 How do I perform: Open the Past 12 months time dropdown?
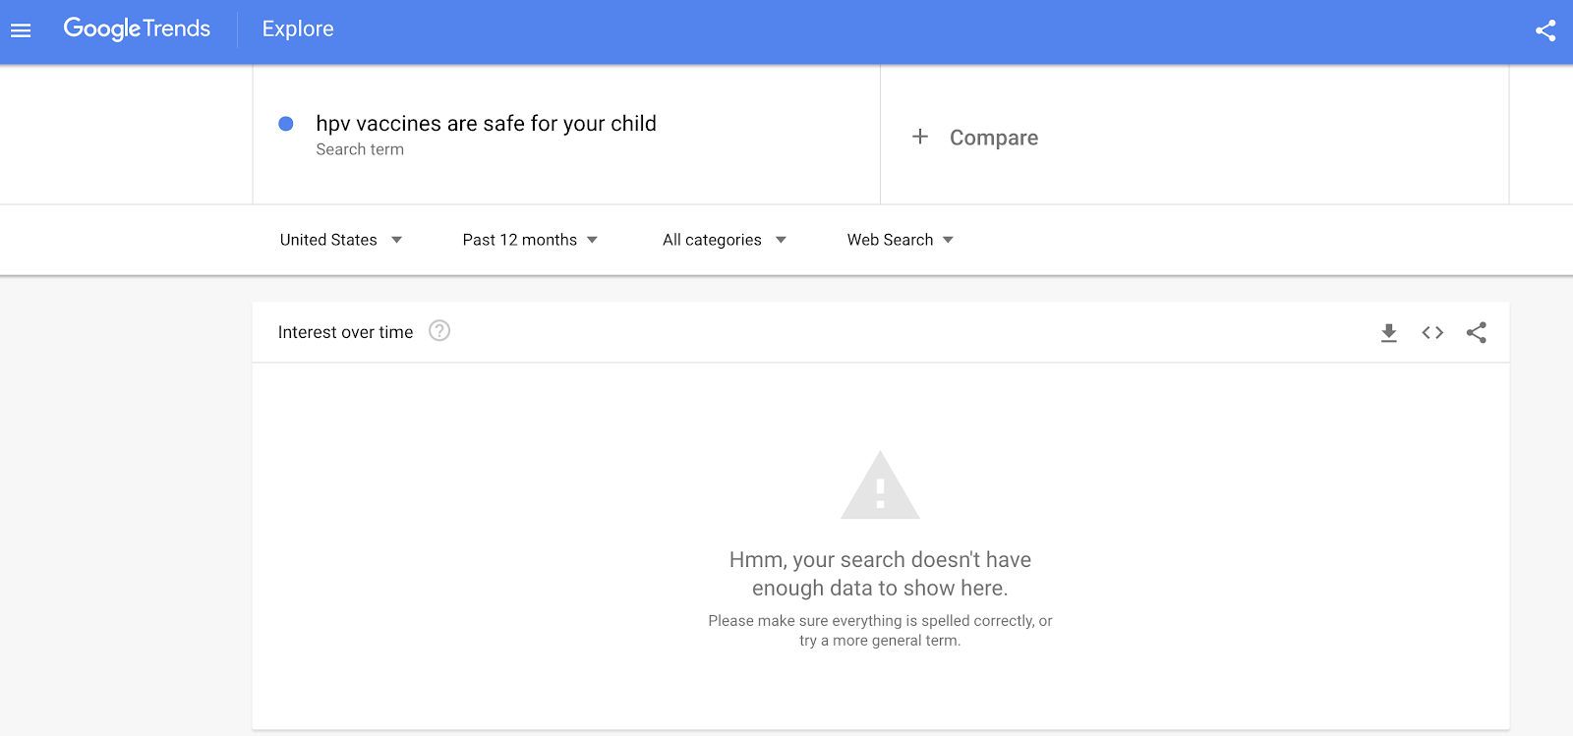[530, 240]
